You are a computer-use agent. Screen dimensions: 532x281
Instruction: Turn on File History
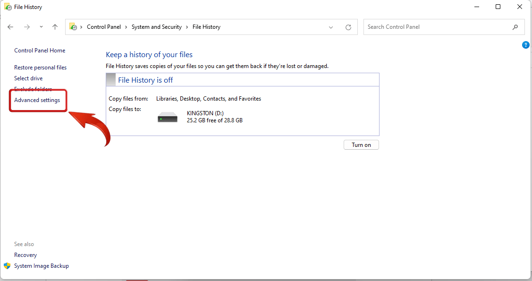click(361, 145)
